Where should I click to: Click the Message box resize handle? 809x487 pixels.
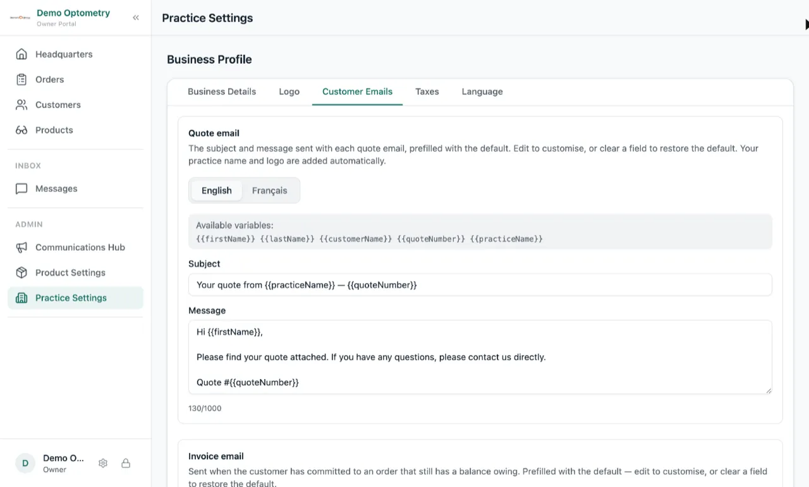[x=769, y=390]
